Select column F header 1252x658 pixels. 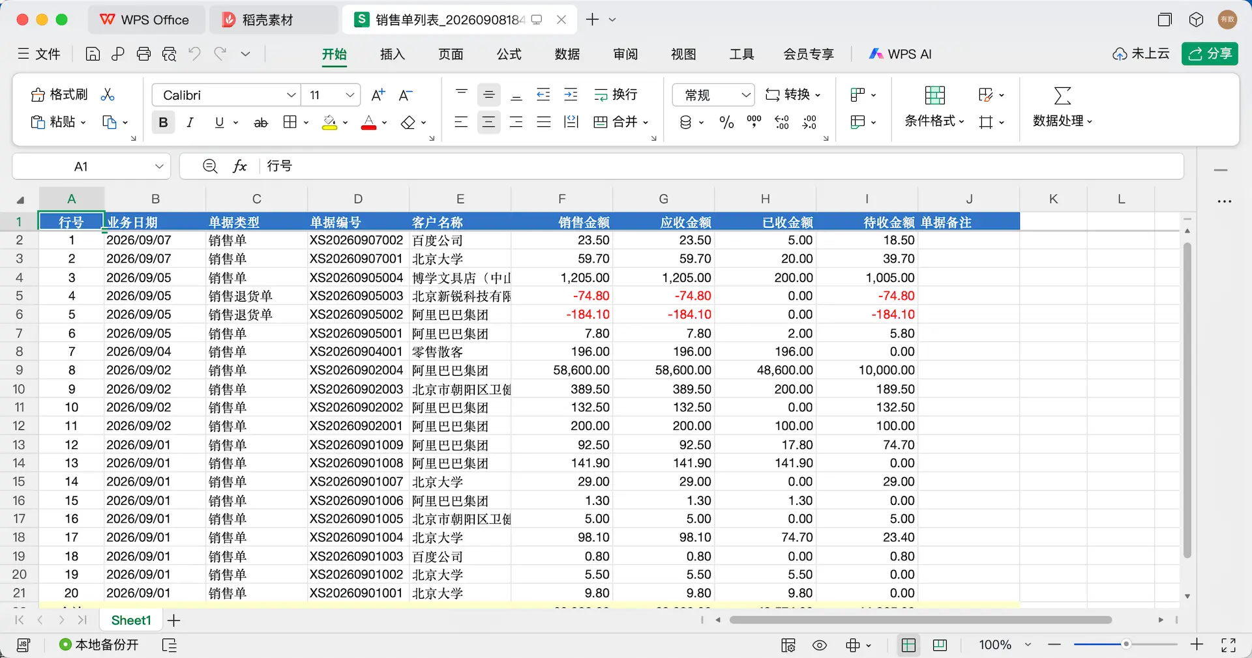pos(562,199)
